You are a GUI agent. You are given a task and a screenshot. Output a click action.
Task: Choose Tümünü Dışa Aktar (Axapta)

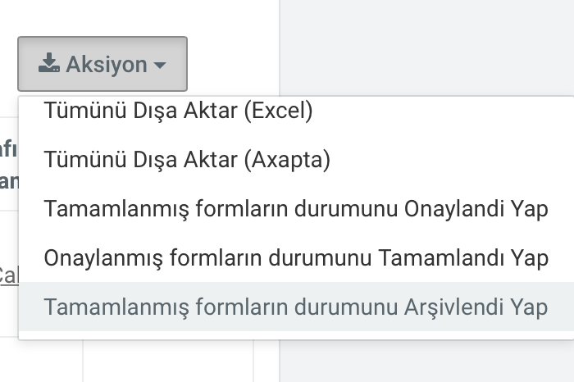tap(296, 159)
